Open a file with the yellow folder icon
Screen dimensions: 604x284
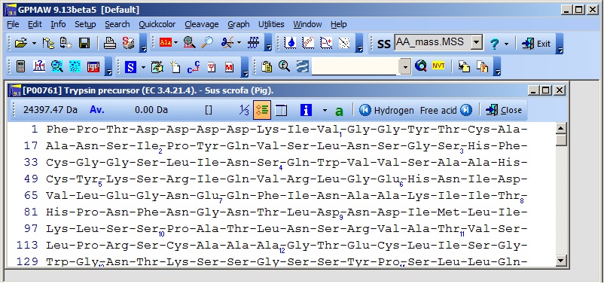pyautogui.click(x=20, y=43)
